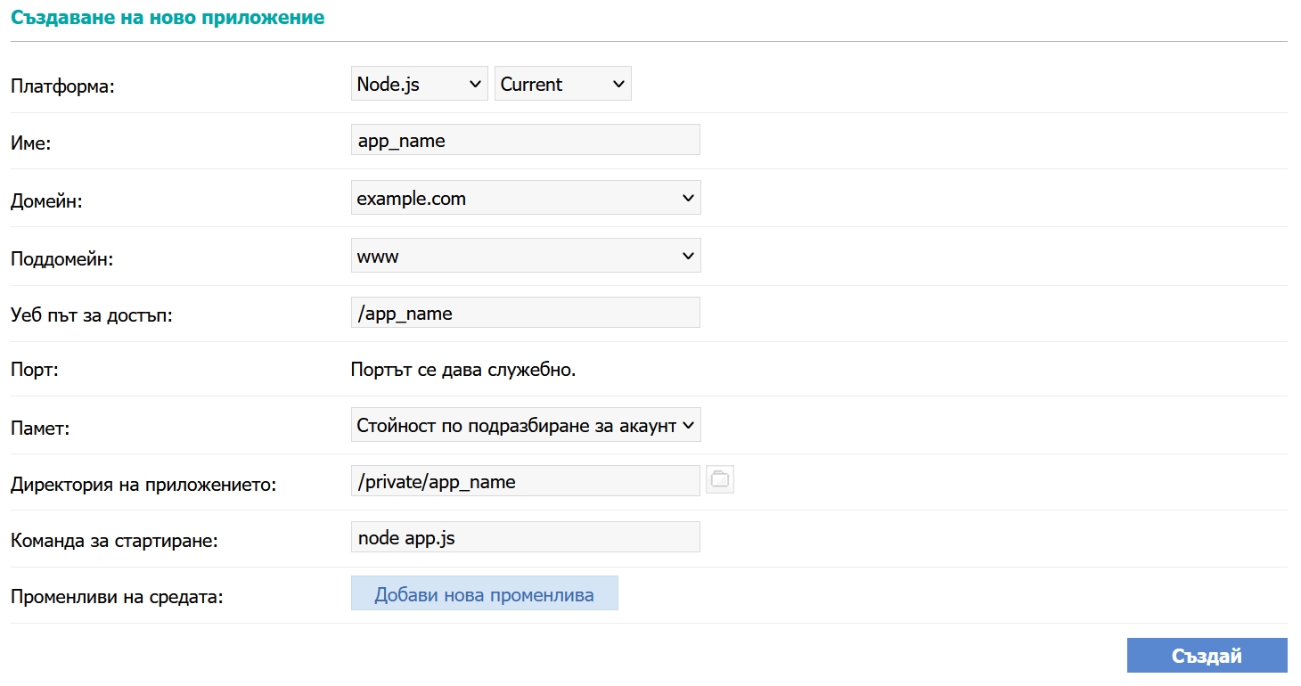Open the Памет memory dropdown

[x=526, y=425]
